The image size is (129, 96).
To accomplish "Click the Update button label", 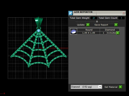I will coord(81,25).
